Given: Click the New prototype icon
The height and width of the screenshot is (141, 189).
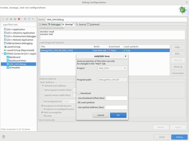Looking at the screenshot, I should click(7, 19).
